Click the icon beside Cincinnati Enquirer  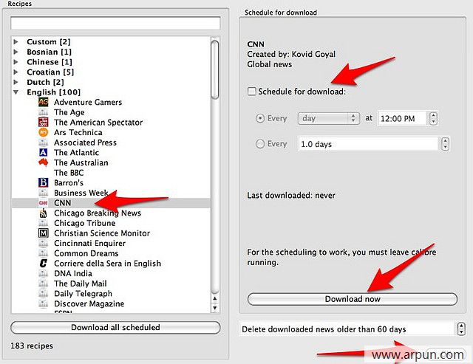(44, 243)
